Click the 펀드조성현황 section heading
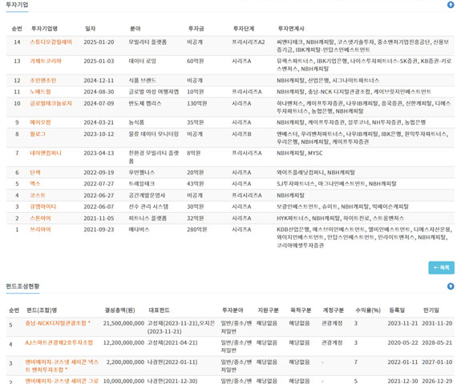Screen dimensions: 465x384 tap(22, 286)
